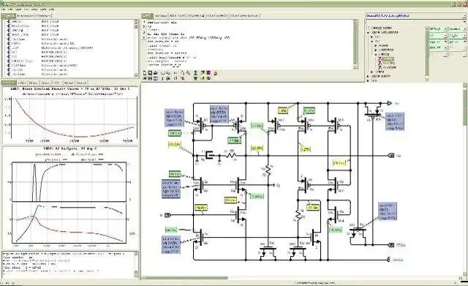Select the last purple-icon leaf in the tree

pos(387,67)
